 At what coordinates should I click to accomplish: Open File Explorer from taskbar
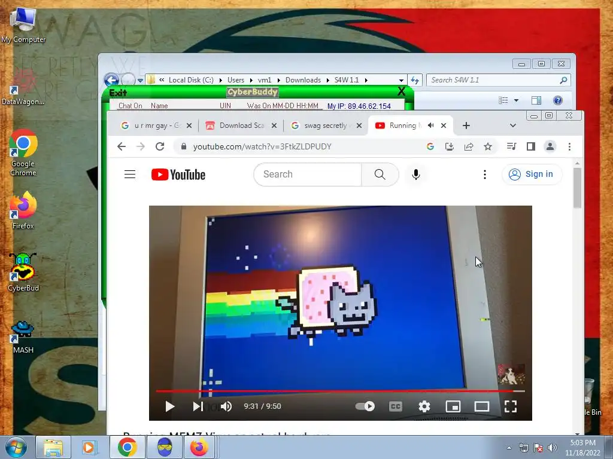point(53,447)
